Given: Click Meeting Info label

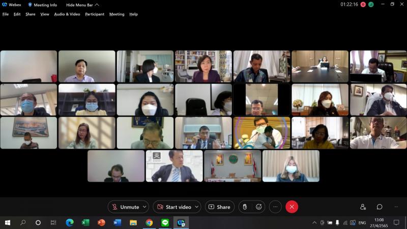Looking at the screenshot, I should coord(45,5).
